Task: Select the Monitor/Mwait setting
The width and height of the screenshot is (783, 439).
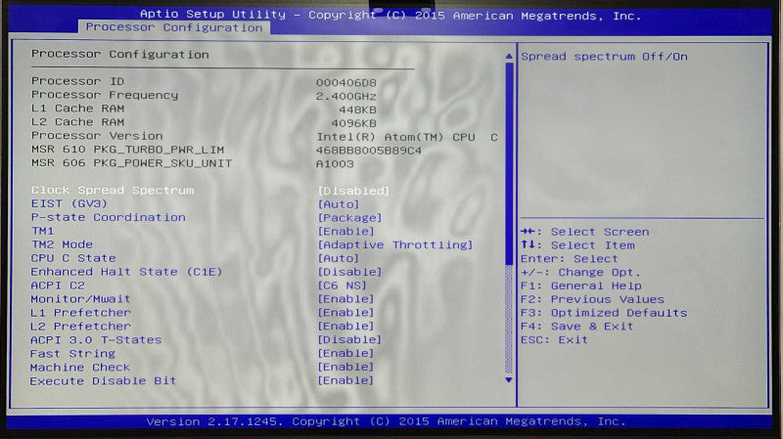Action: (x=80, y=299)
